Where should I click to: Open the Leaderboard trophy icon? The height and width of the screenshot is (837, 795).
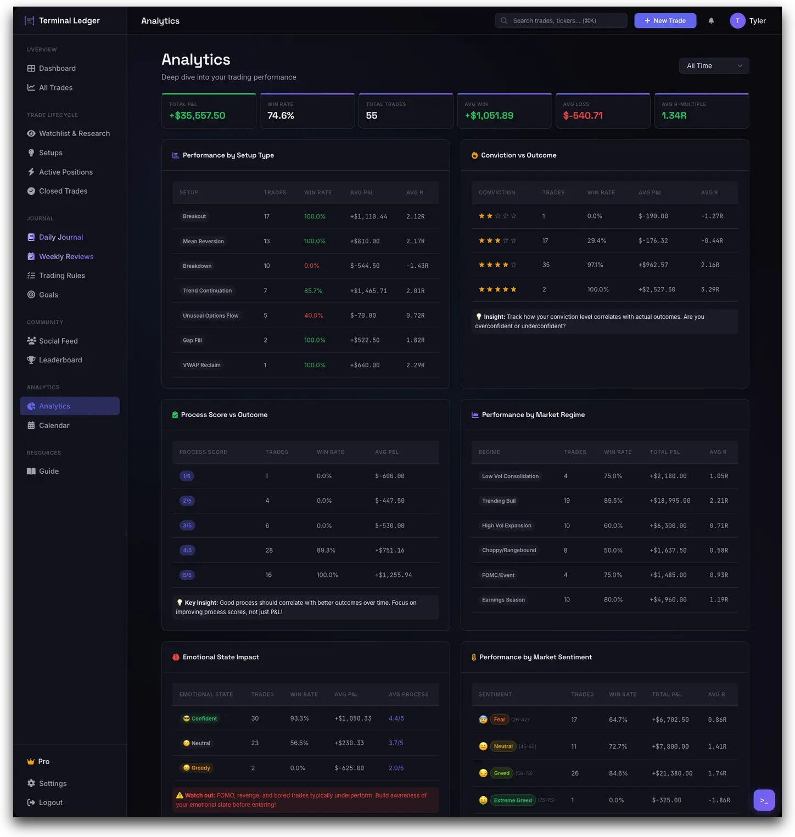coord(31,359)
